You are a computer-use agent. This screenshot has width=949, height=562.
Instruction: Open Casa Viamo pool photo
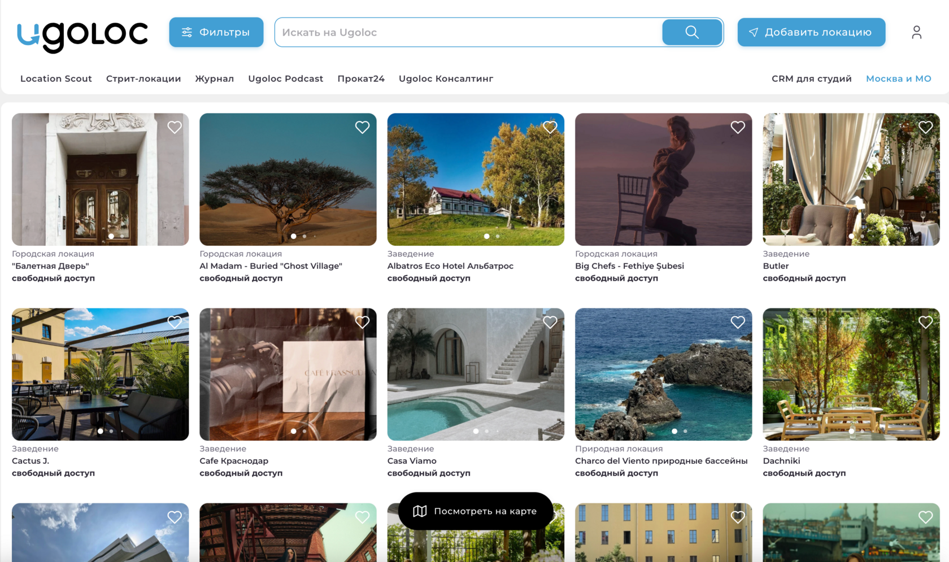point(476,374)
